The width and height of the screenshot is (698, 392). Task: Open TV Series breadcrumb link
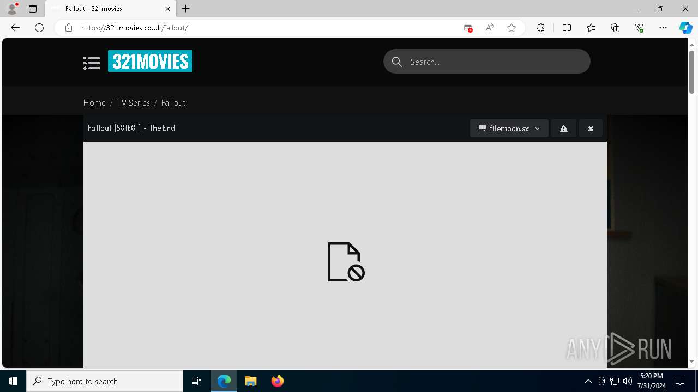[x=133, y=102]
